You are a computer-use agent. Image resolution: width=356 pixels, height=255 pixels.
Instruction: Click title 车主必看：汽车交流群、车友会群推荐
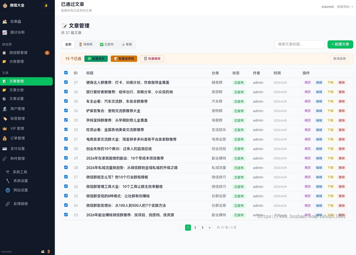tap(117, 101)
